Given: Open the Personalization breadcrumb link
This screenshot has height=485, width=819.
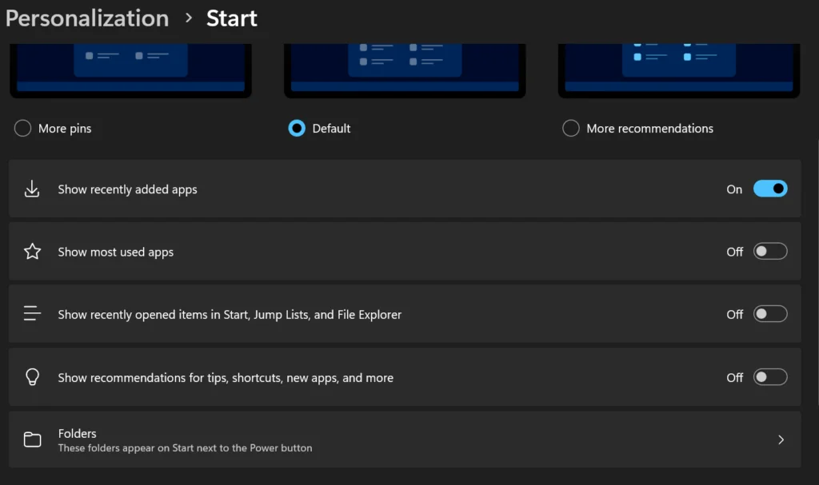Looking at the screenshot, I should tap(86, 18).
